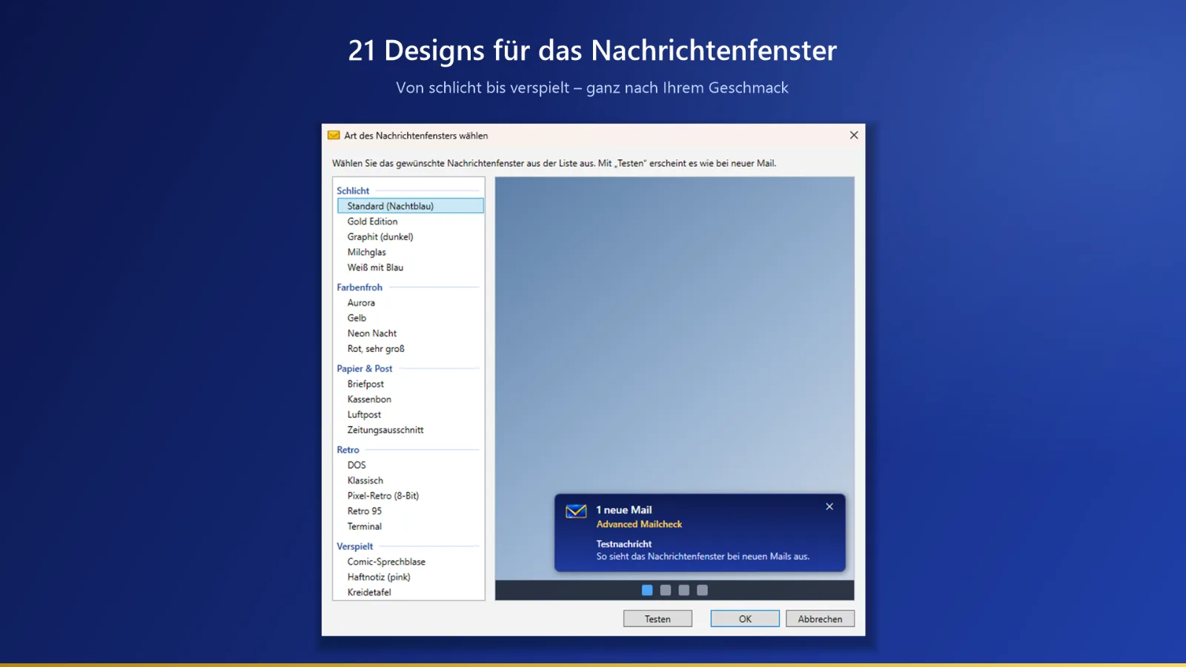Select the first blue preview background dot
The height and width of the screenshot is (667, 1186).
click(647, 590)
